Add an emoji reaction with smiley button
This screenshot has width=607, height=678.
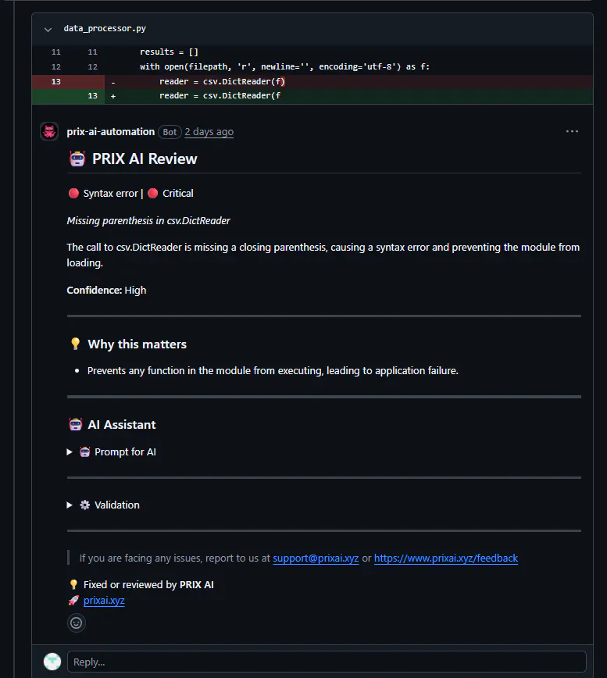77,623
